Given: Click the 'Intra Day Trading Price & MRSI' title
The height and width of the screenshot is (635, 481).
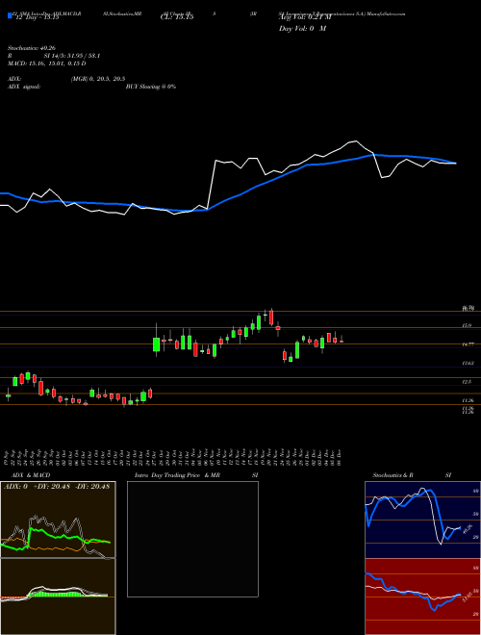Looking at the screenshot, I should coord(196,475).
